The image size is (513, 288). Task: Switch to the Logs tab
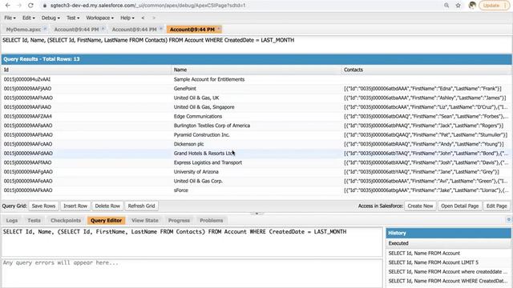coord(12,221)
